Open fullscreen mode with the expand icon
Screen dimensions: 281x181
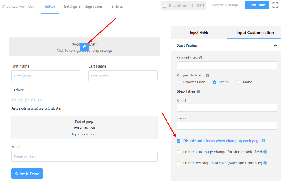275,5
